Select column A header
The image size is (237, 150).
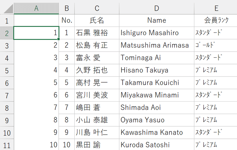tap(36, 8)
